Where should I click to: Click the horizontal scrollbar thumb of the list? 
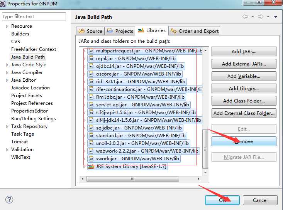(x=133, y=179)
